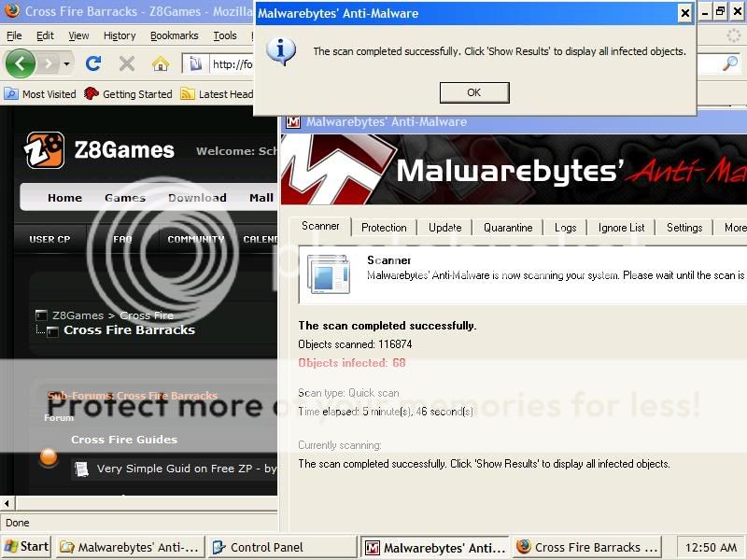Screen dimensions: 747x560
Task: Switch to the Quarantine tab
Action: pyautogui.click(x=508, y=227)
